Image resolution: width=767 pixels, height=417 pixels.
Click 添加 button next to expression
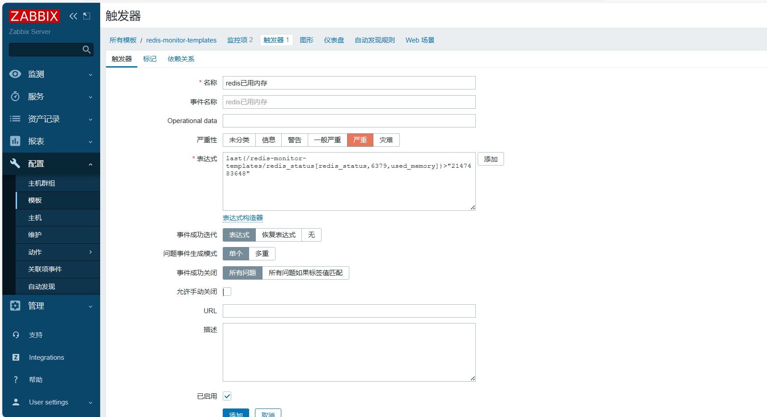491,159
